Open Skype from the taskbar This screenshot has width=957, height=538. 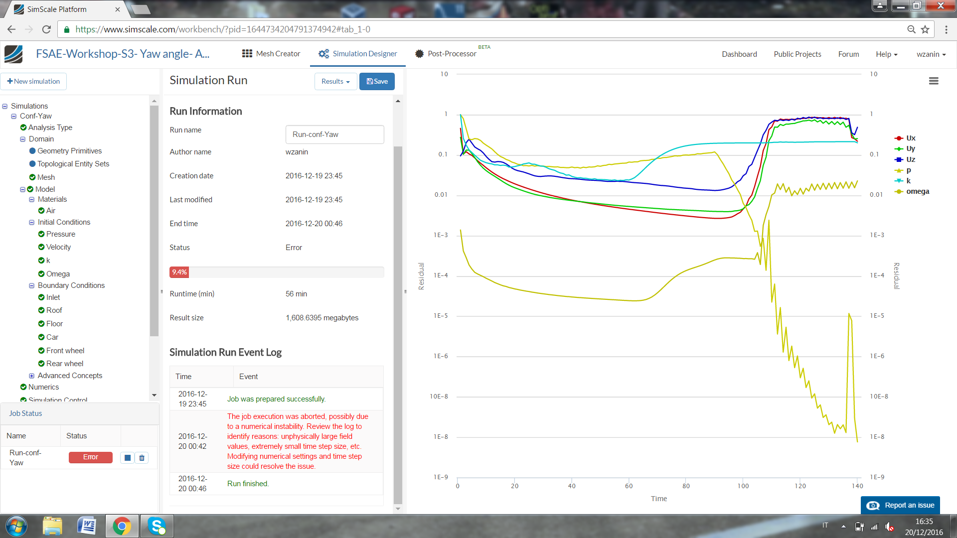point(157,526)
